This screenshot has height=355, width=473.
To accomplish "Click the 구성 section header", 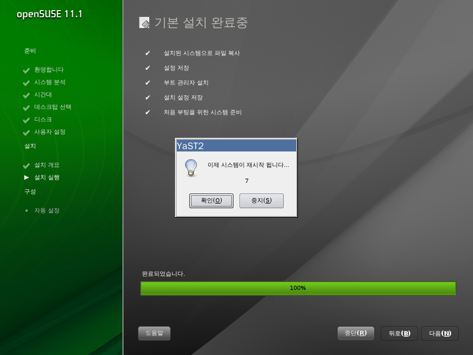I will coord(30,192).
